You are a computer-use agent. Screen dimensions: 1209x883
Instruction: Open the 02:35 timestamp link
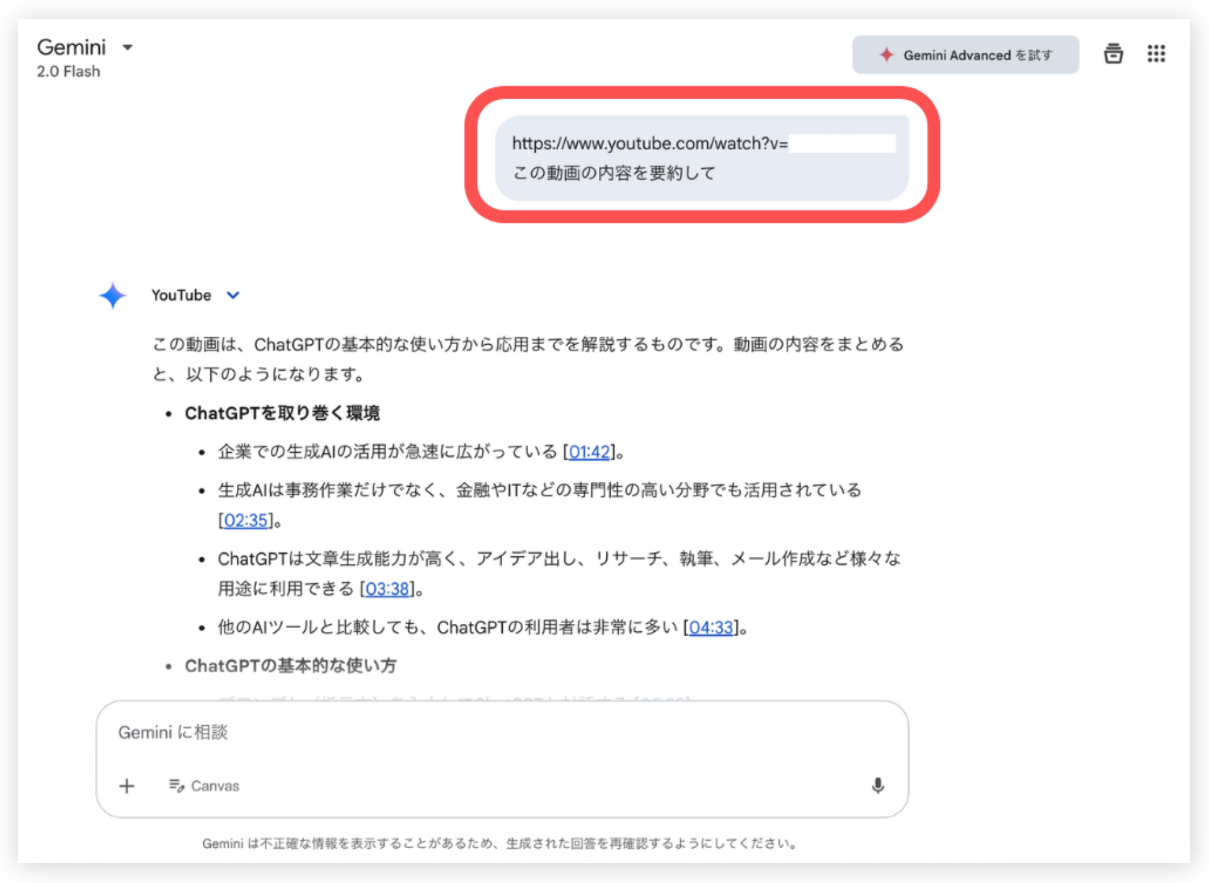click(x=246, y=520)
